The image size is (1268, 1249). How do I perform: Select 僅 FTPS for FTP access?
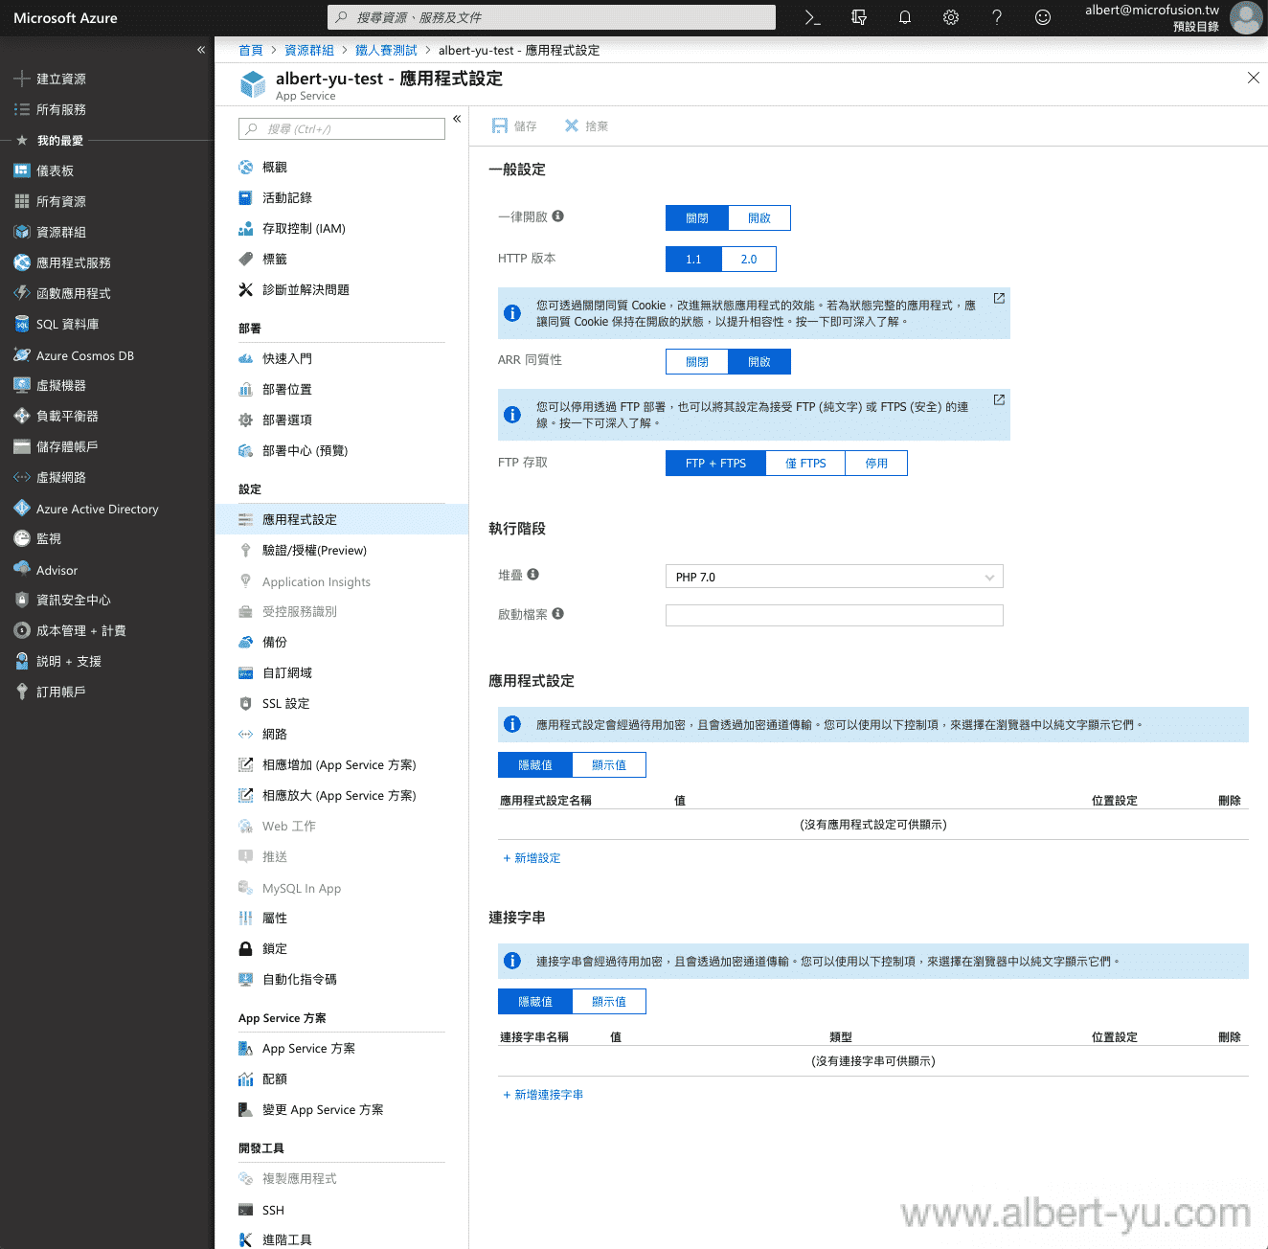coord(804,464)
